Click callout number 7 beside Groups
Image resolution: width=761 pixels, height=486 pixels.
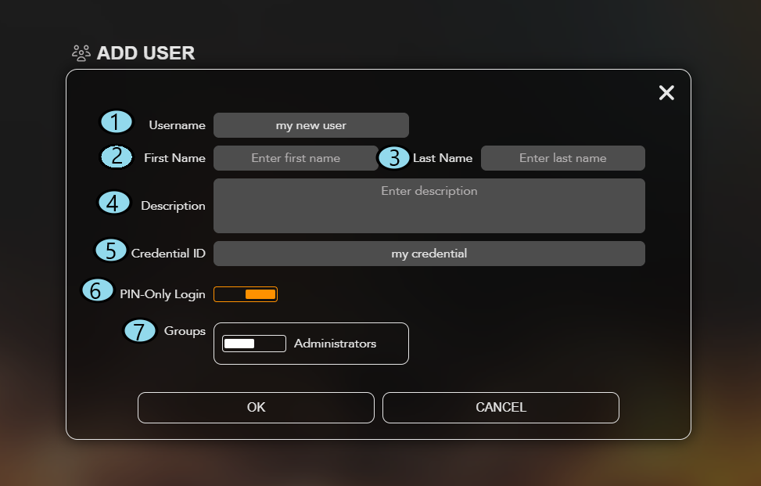tap(140, 331)
